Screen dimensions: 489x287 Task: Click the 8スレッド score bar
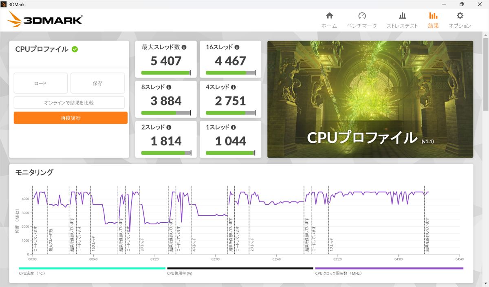pos(166,113)
